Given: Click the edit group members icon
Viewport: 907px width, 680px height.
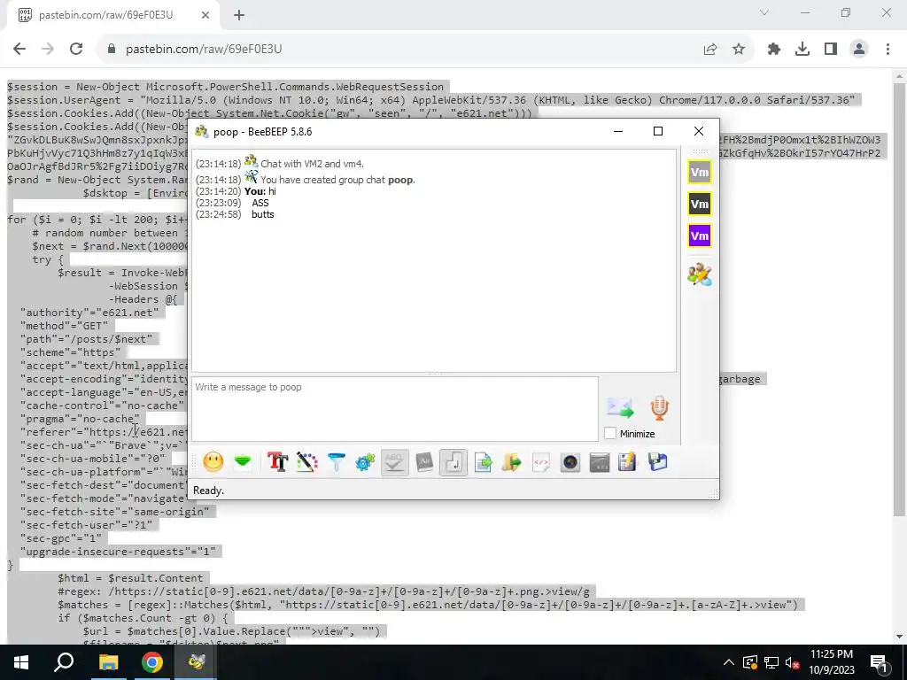Looking at the screenshot, I should (x=700, y=274).
